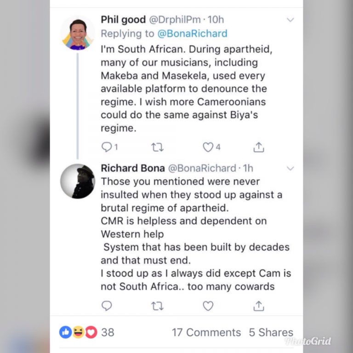Open Richard Bona's profile picture
353x353 pixels.
pos(78,182)
